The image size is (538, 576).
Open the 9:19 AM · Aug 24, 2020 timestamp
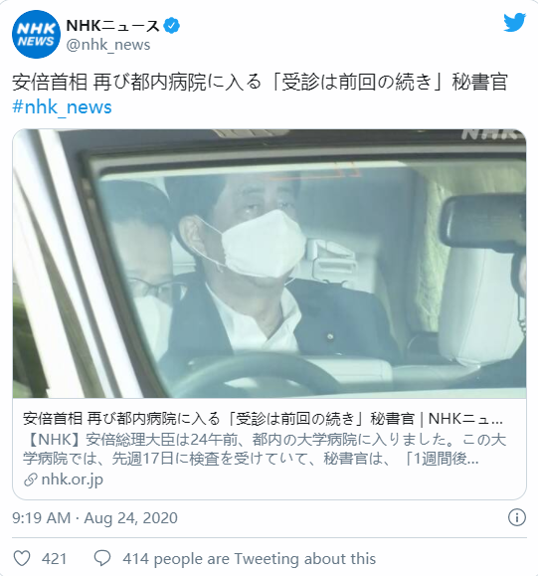click(x=94, y=518)
